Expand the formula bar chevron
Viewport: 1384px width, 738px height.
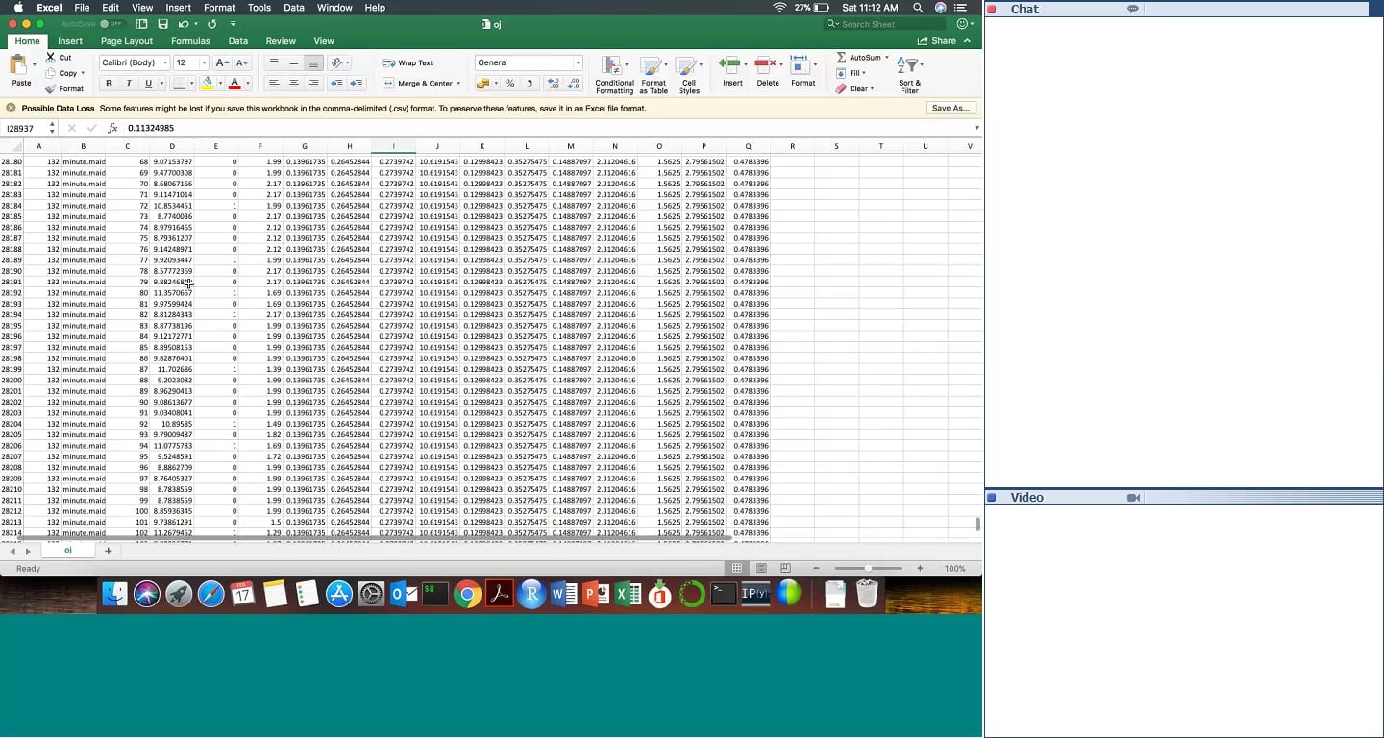click(976, 128)
